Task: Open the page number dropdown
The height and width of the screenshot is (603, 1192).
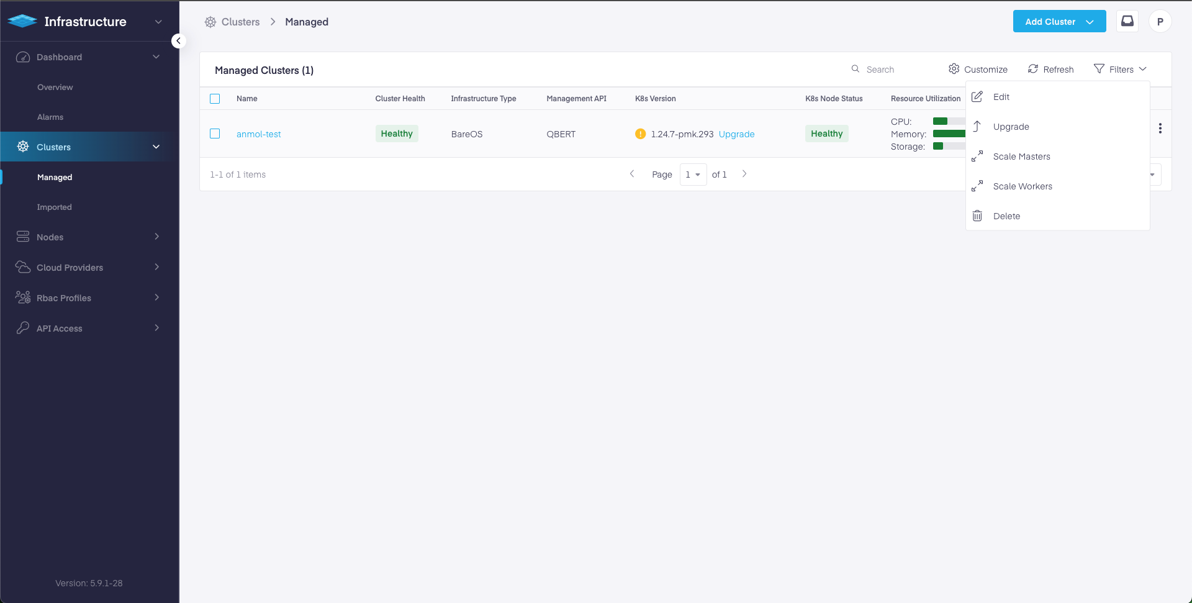Action: [693, 175]
